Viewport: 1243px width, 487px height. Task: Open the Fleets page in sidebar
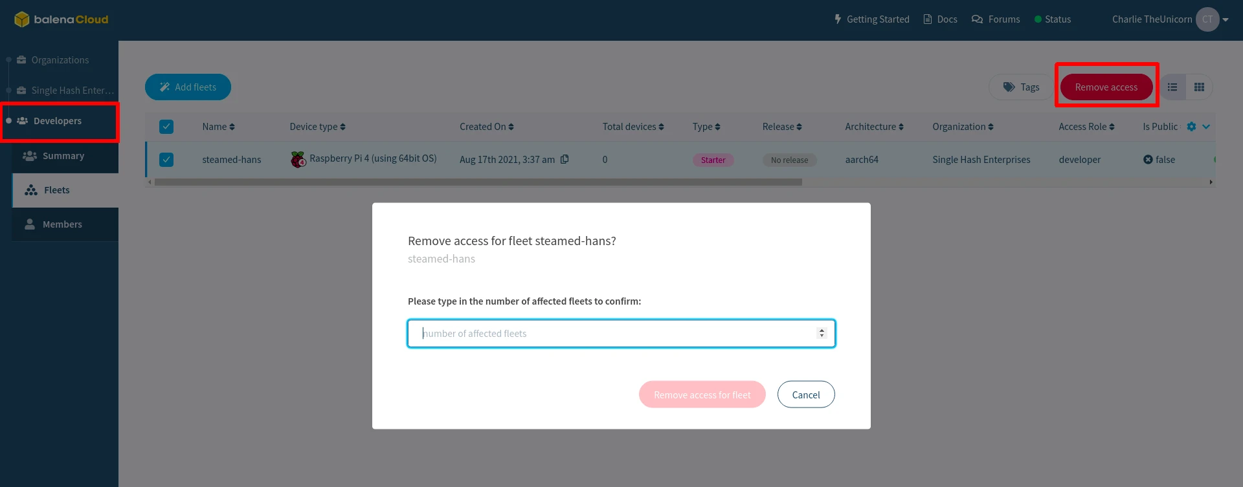[58, 189]
